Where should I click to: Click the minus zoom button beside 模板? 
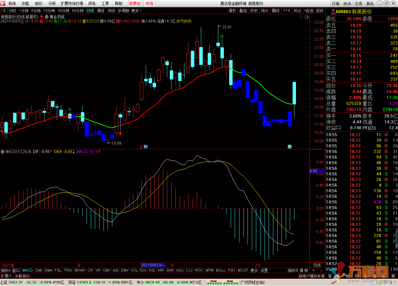321,270
